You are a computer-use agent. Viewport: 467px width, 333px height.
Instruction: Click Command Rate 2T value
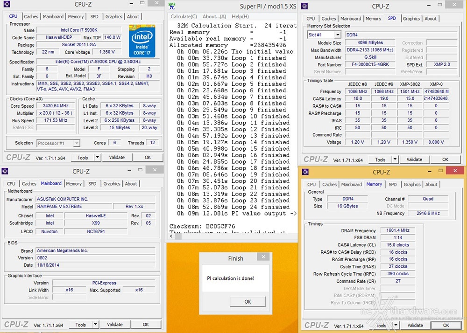pos(398,281)
